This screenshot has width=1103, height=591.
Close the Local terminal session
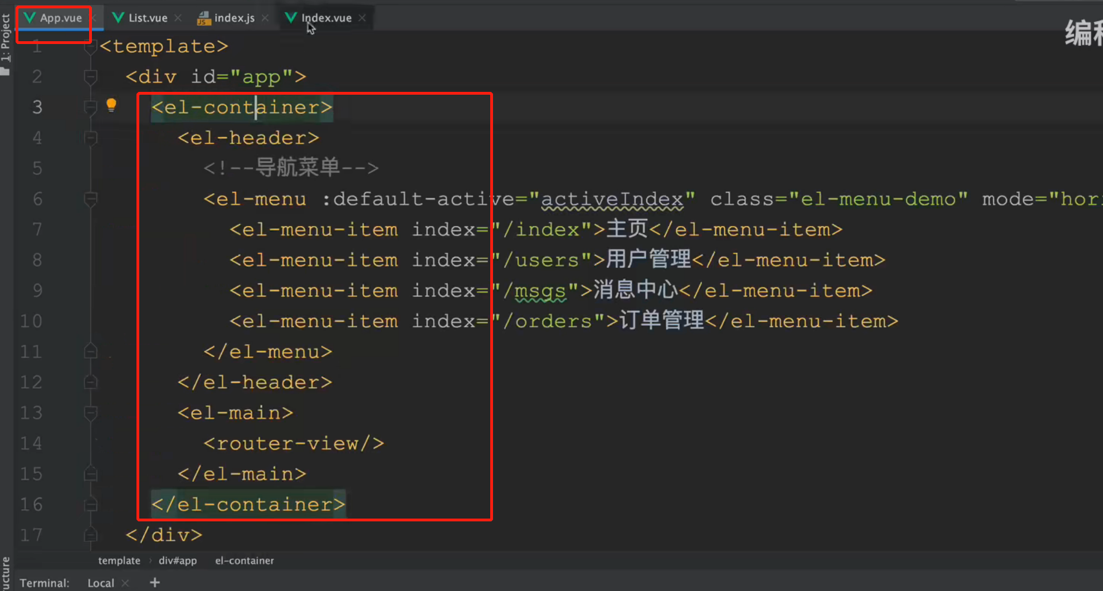coord(125,583)
